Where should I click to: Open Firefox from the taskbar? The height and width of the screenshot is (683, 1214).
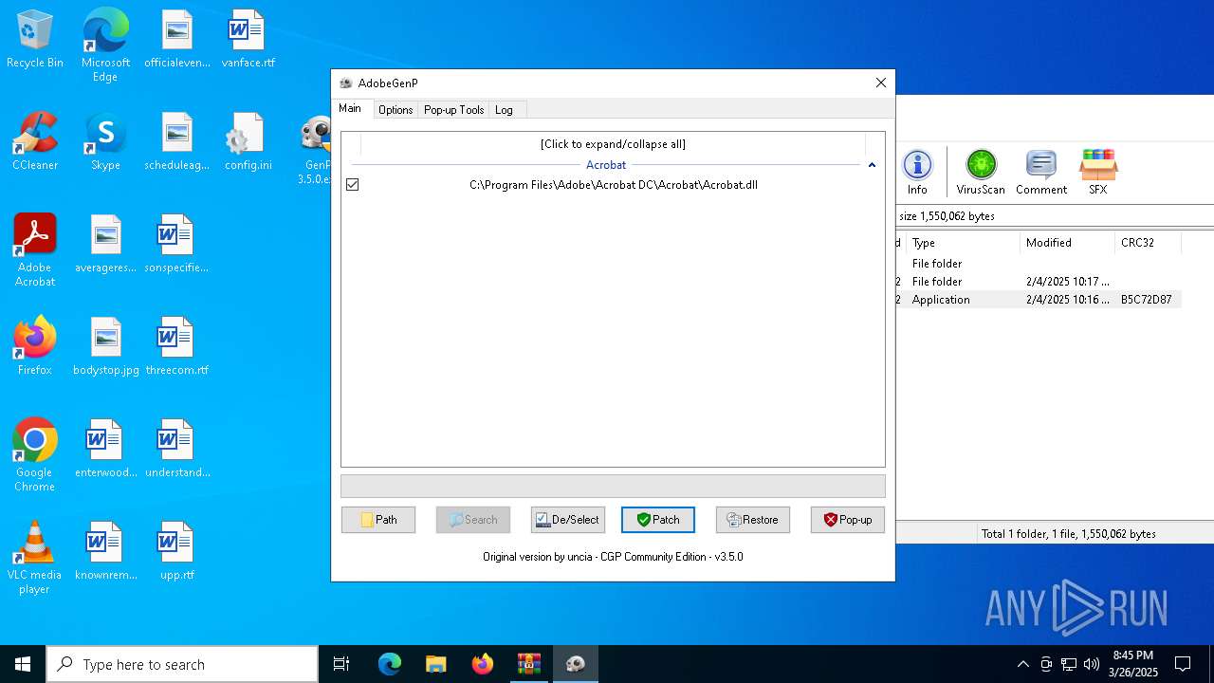point(482,664)
